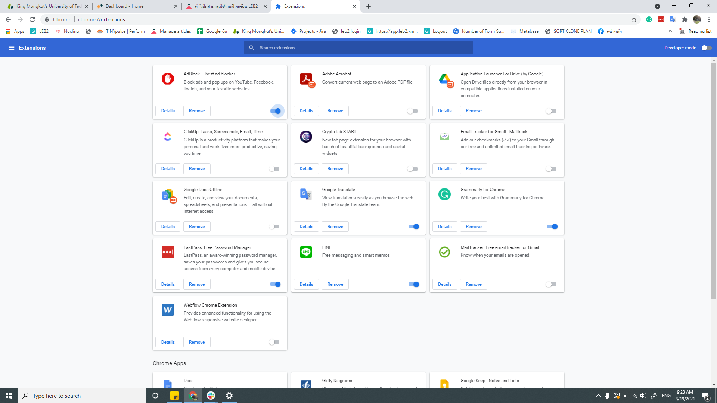Remove the Adobe Acrobat extension
Image resolution: width=717 pixels, height=403 pixels.
pyautogui.click(x=335, y=111)
